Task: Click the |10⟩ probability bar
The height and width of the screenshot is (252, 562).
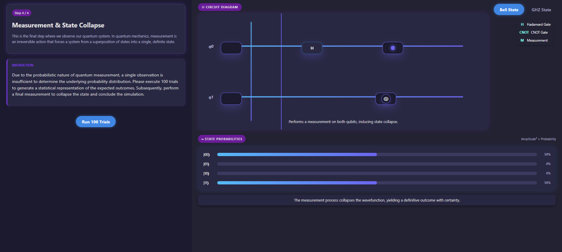Action: click(377, 174)
